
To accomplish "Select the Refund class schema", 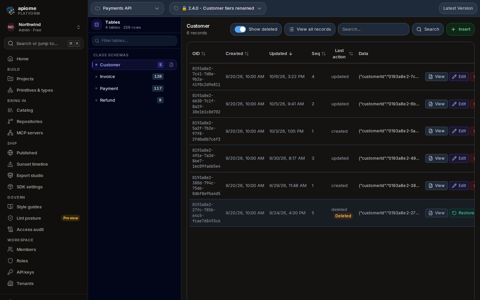I will point(134,100).
